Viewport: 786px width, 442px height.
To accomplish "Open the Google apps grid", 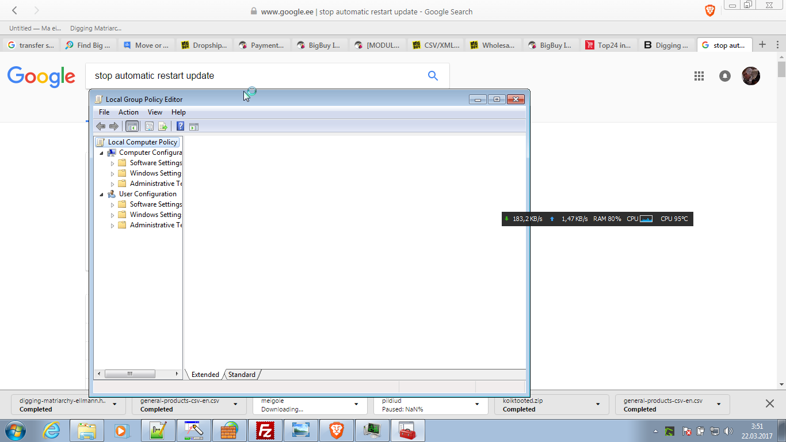I will pos(699,76).
